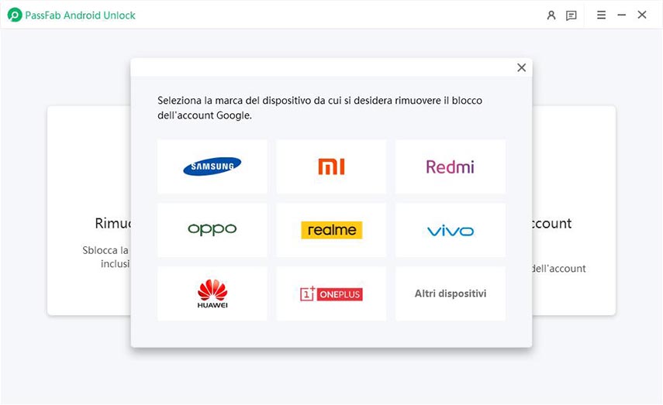This screenshot has height=405, width=663.
Task: Click the PassFab Android Unlock title text
Action: pos(81,15)
